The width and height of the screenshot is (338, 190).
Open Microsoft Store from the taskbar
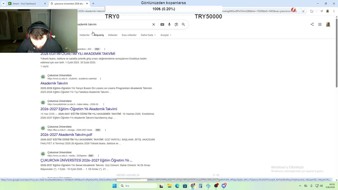185,186
